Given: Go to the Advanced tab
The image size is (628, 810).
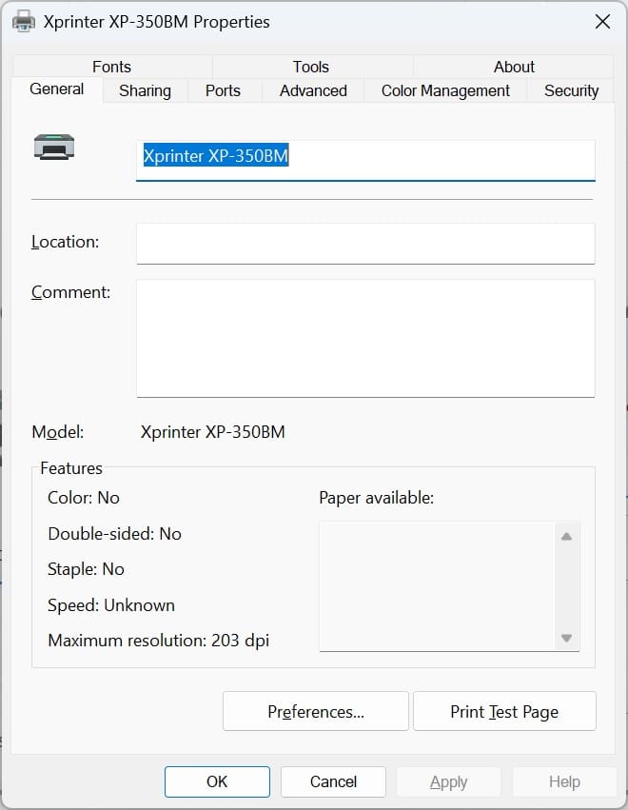Looking at the screenshot, I should [x=313, y=91].
